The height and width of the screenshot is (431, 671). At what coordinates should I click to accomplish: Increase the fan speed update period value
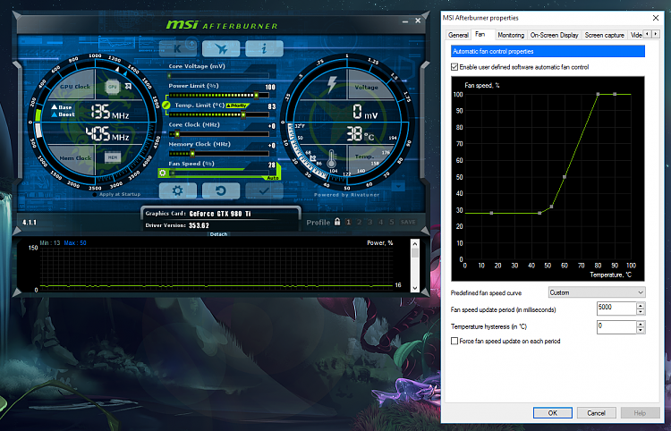pos(641,305)
